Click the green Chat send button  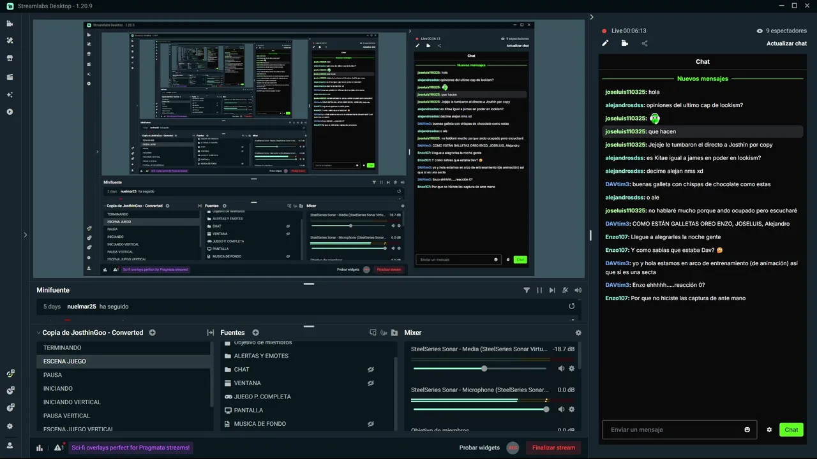791,430
